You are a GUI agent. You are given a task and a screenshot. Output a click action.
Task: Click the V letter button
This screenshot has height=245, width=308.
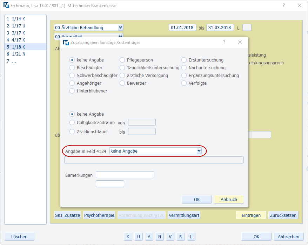(x=170, y=237)
